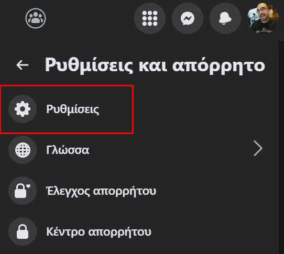The height and width of the screenshot is (254, 284).
Task: Click the padlock icon for Κέντρο απορρήτου
Action: tap(23, 231)
